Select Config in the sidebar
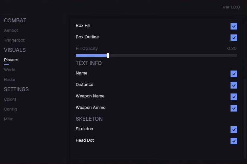The width and height of the screenshot is (247, 164). [11, 109]
